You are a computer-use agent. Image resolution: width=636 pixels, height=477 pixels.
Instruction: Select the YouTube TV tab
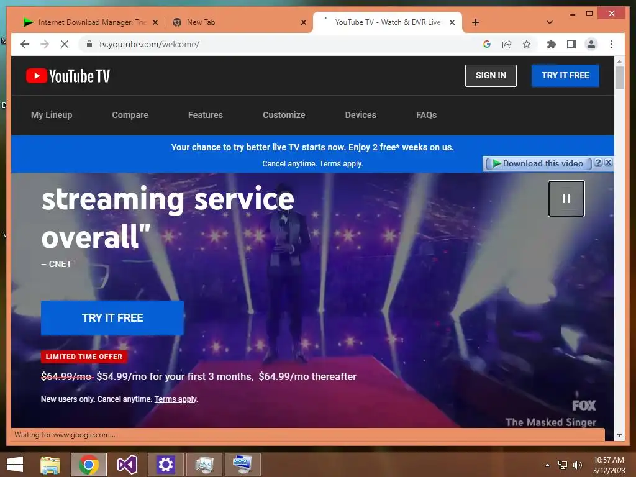pos(388,22)
